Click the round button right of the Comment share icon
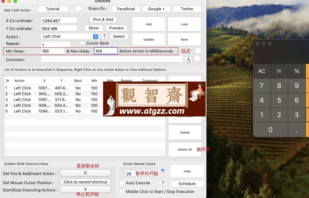This screenshot has width=309, height=198. click(x=197, y=59)
